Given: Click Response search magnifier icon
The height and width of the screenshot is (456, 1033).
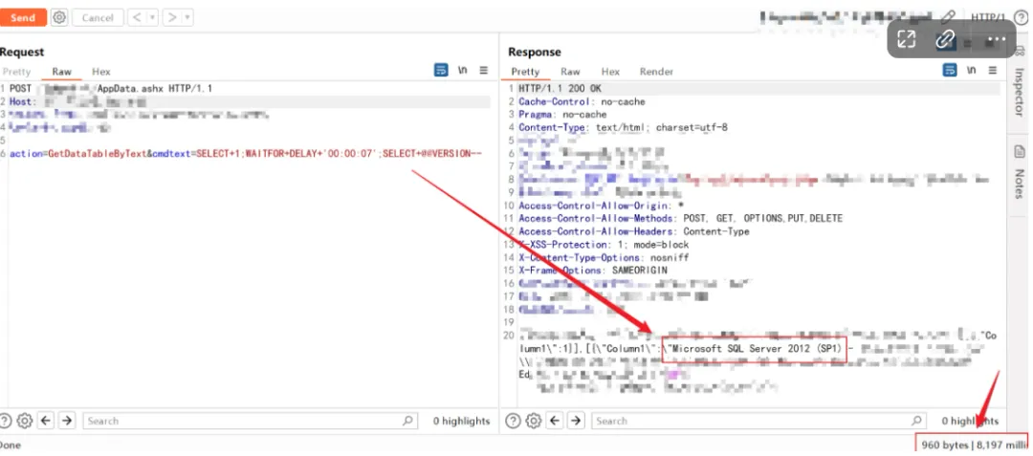Looking at the screenshot, I should pyautogui.click(x=916, y=421).
